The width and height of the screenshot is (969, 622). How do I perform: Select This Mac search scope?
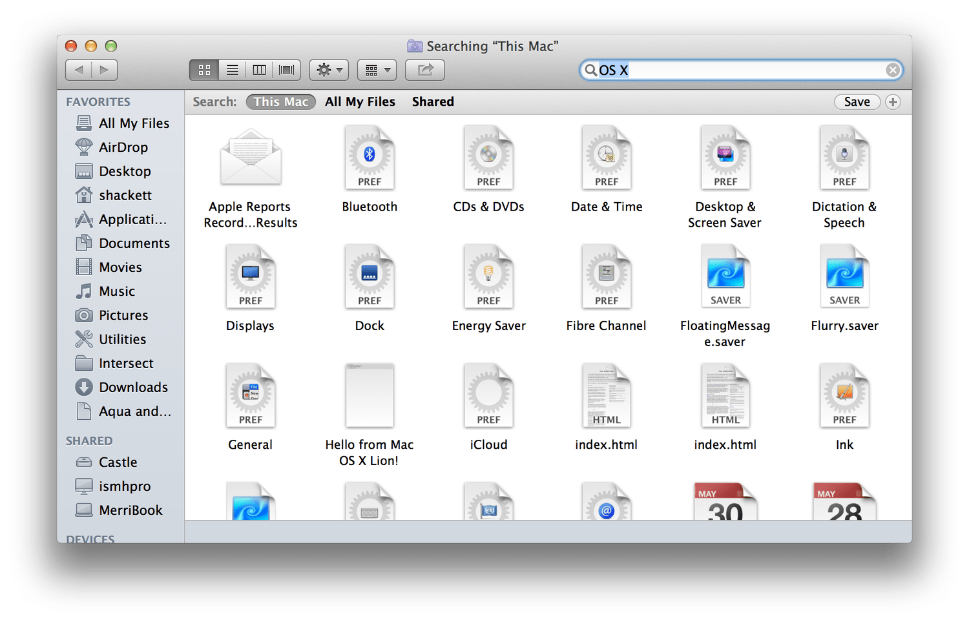click(x=281, y=101)
